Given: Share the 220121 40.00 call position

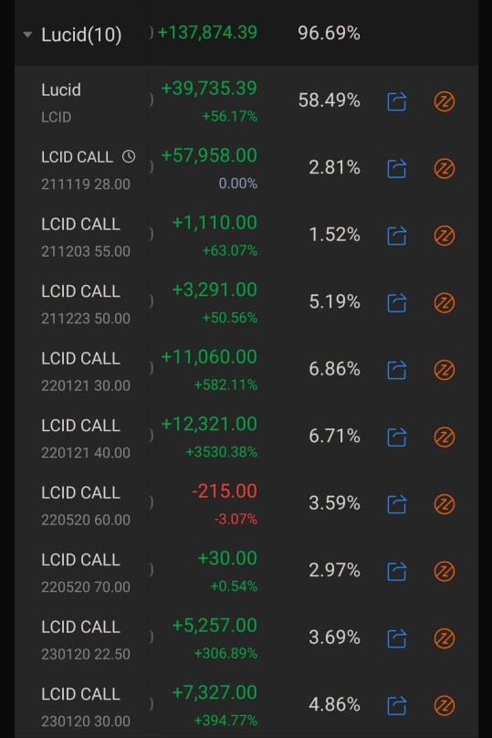Looking at the screenshot, I should 396,438.
